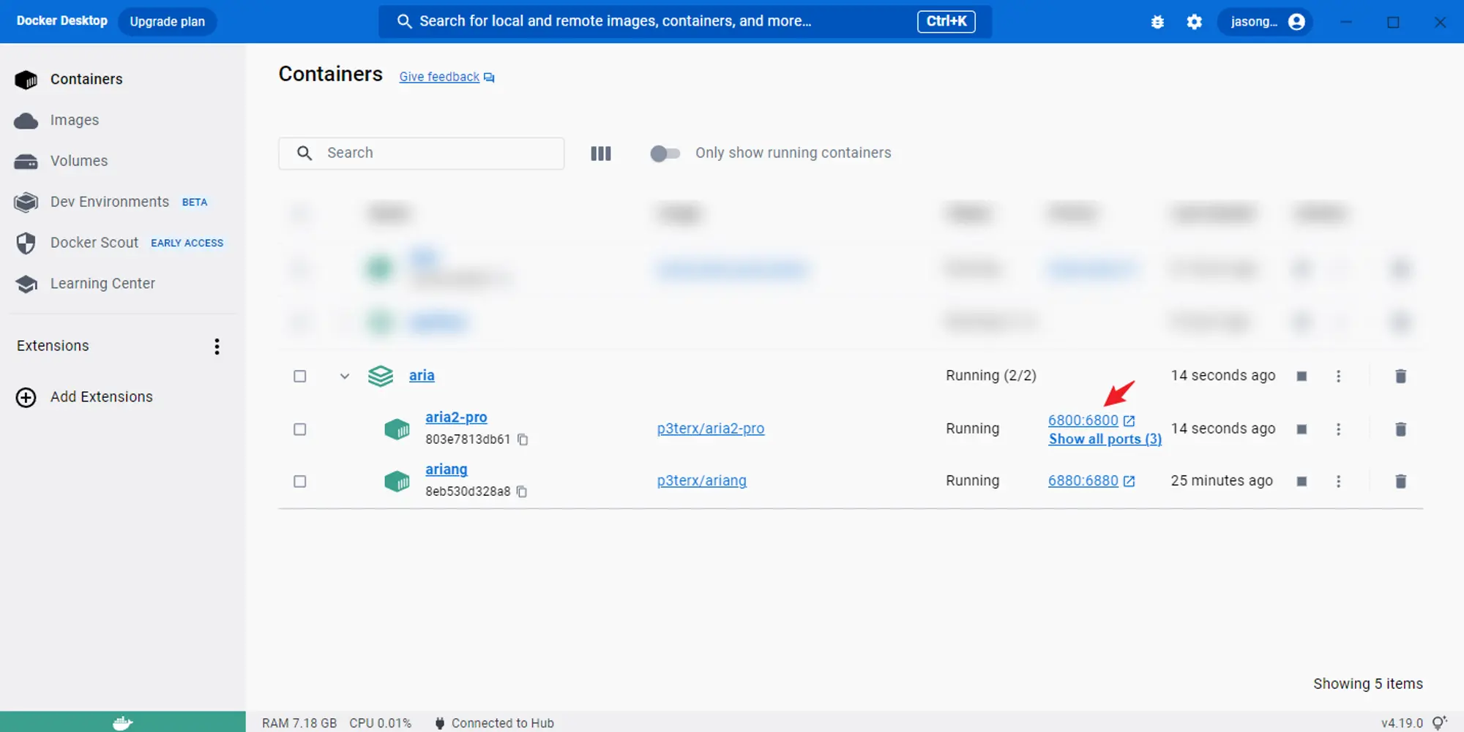Open Docker Desktop settings gear
The width and height of the screenshot is (1464, 732).
(x=1195, y=22)
